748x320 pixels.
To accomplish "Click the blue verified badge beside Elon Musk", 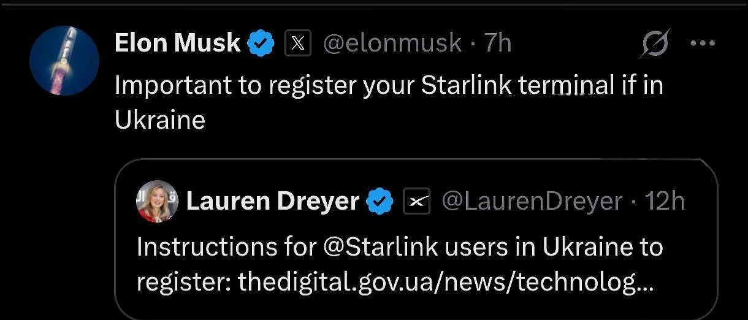I will click(x=262, y=44).
